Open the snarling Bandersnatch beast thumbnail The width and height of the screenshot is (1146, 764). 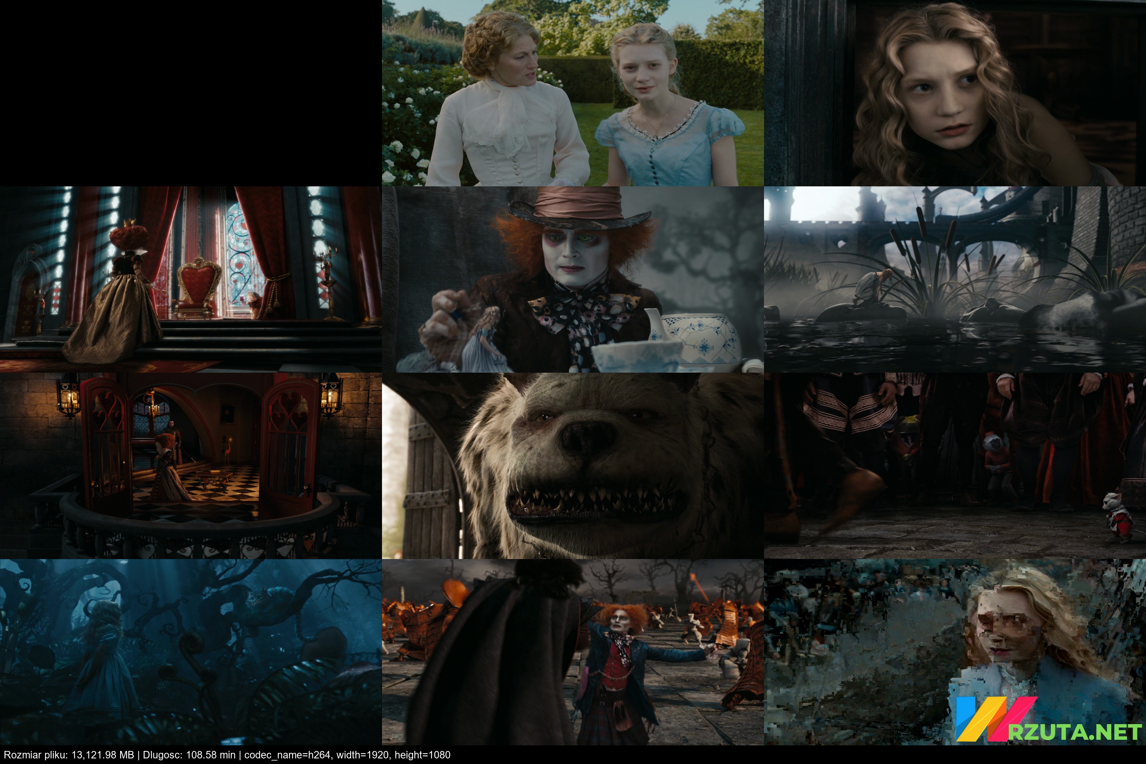[573, 465]
